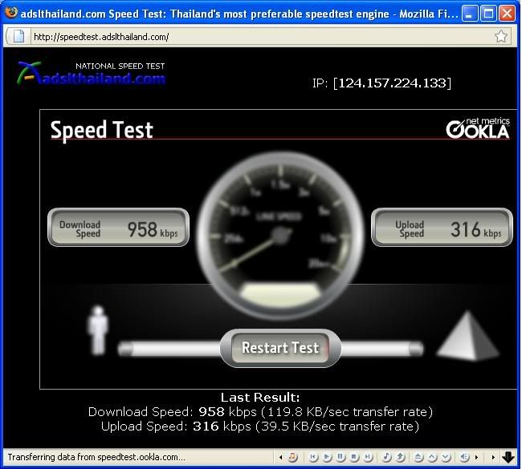The image size is (522, 469).
Task: Click the speedometer gauge
Action: click(279, 236)
